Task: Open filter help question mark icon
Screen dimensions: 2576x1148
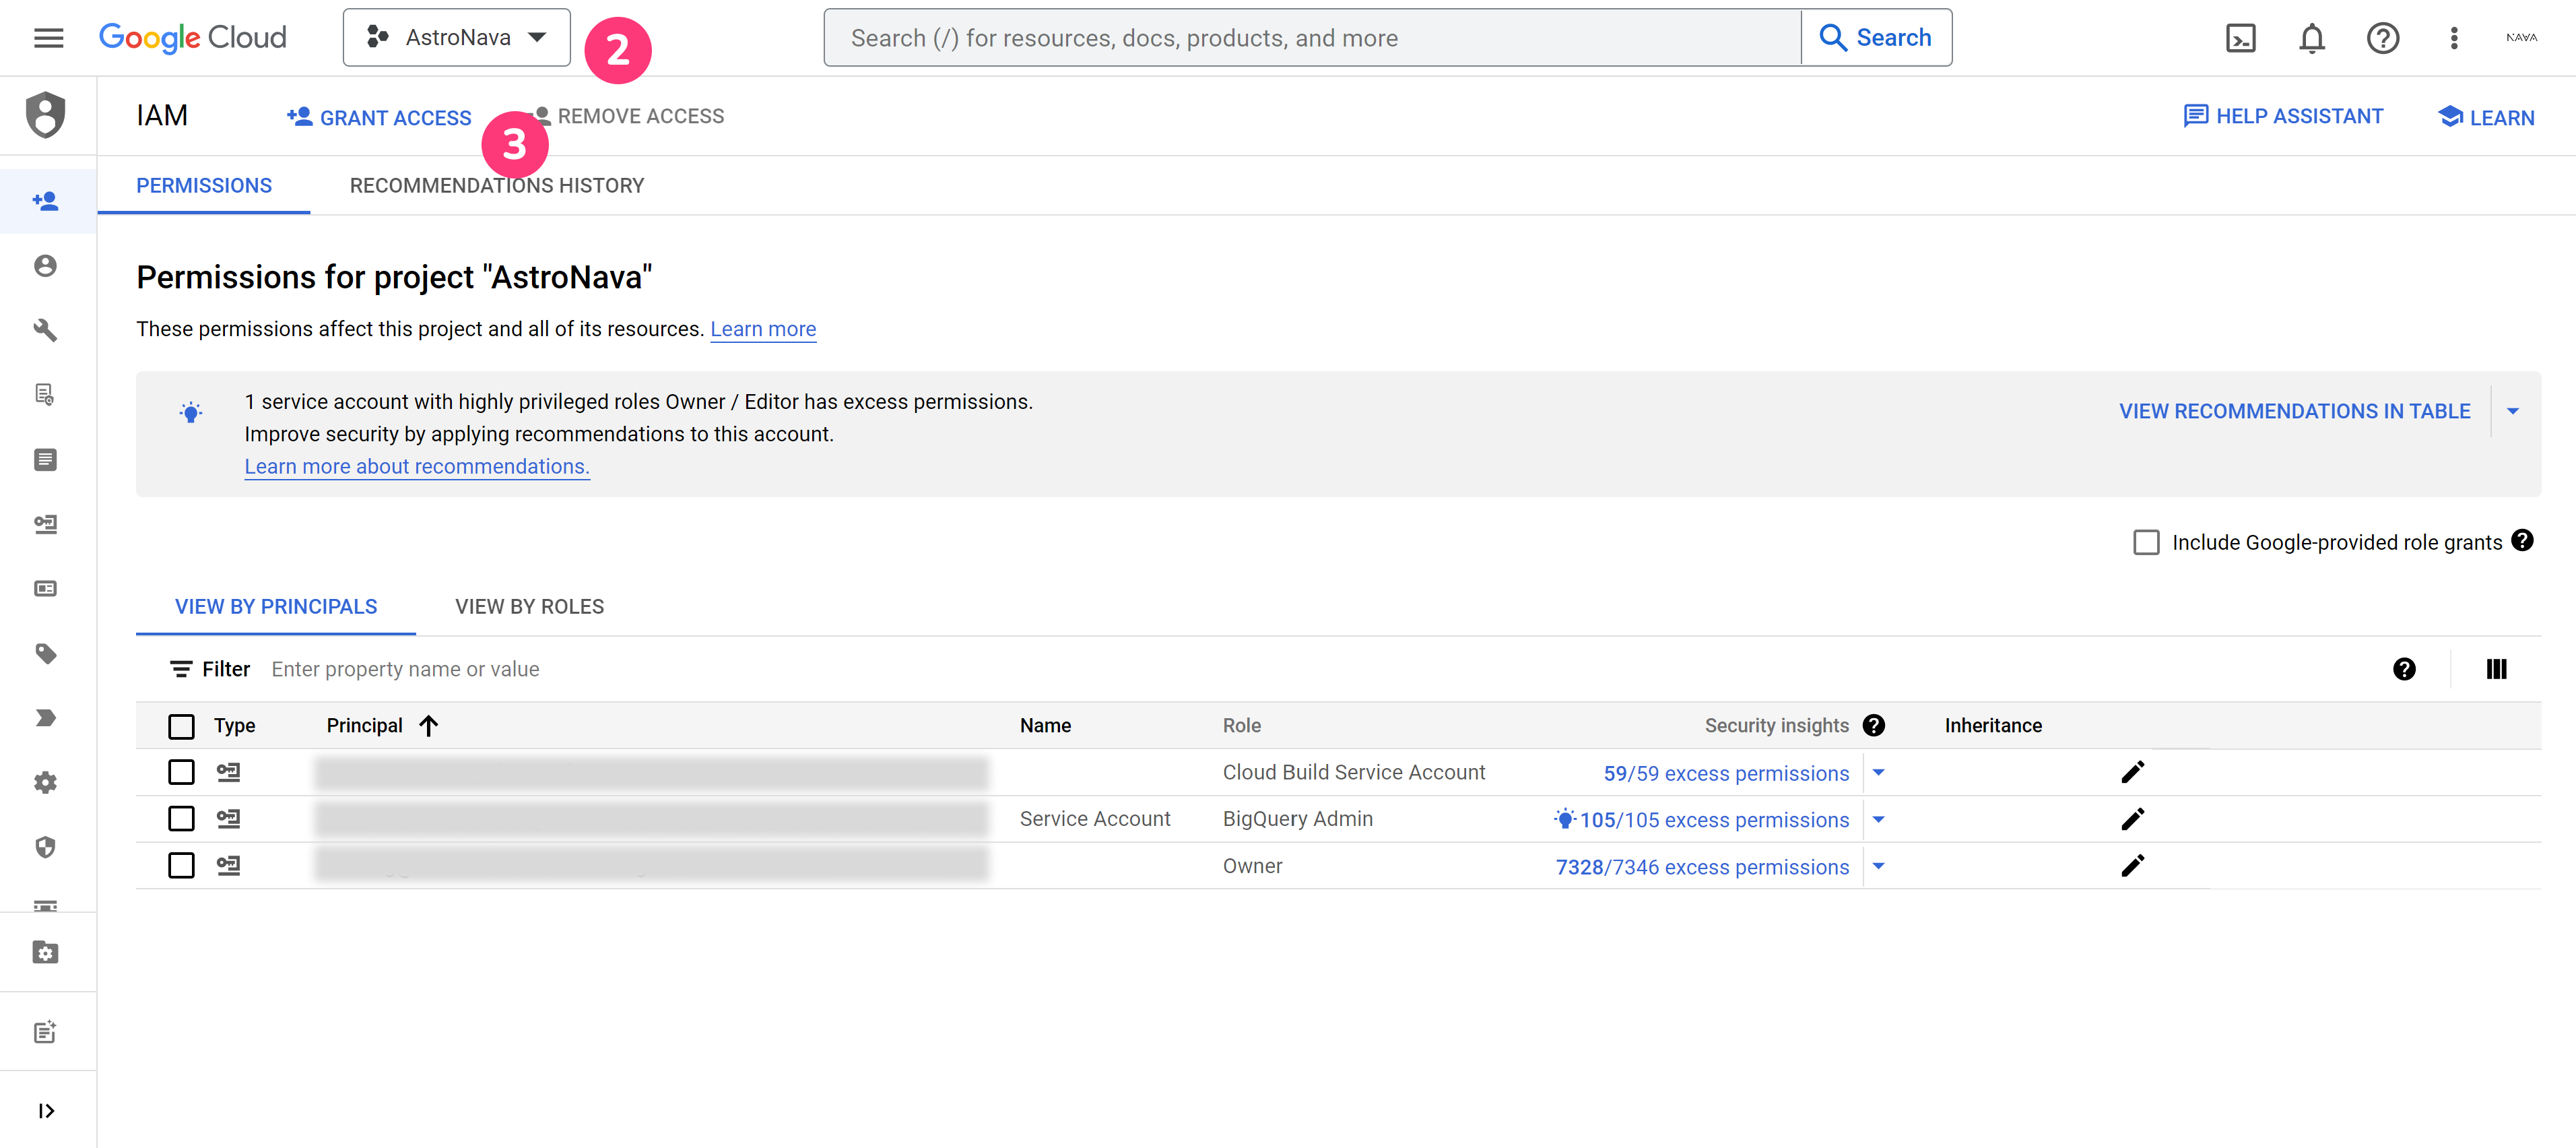Action: (x=2404, y=669)
